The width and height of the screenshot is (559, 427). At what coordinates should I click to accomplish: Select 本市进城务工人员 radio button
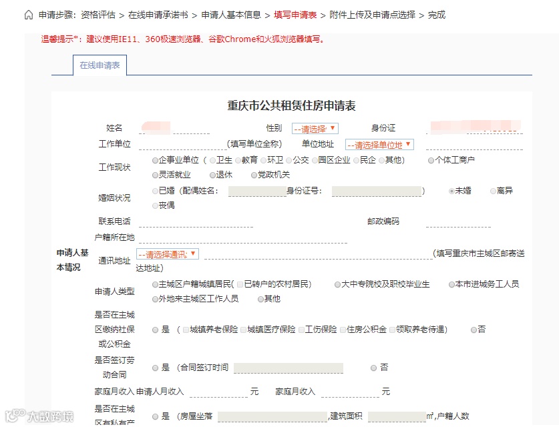pos(451,284)
